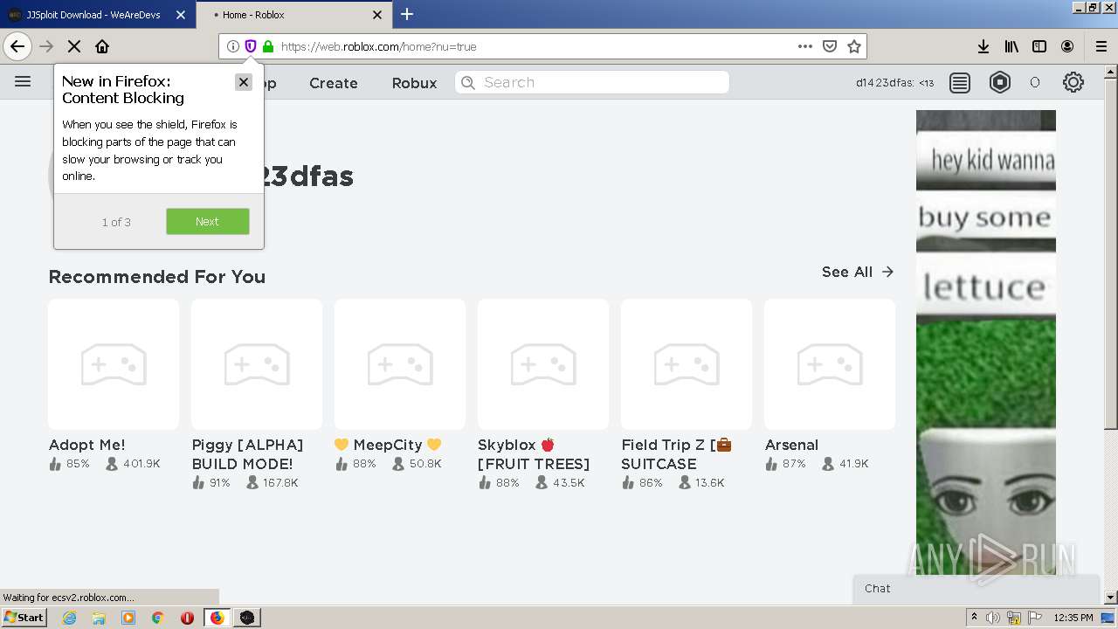
Task: Click the Robux count circle icon
Action: click(1035, 83)
